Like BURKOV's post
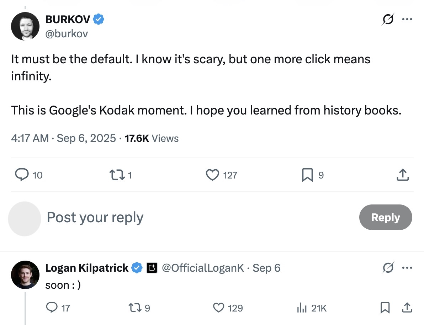Viewport: 424px width, 325px height. click(x=212, y=175)
